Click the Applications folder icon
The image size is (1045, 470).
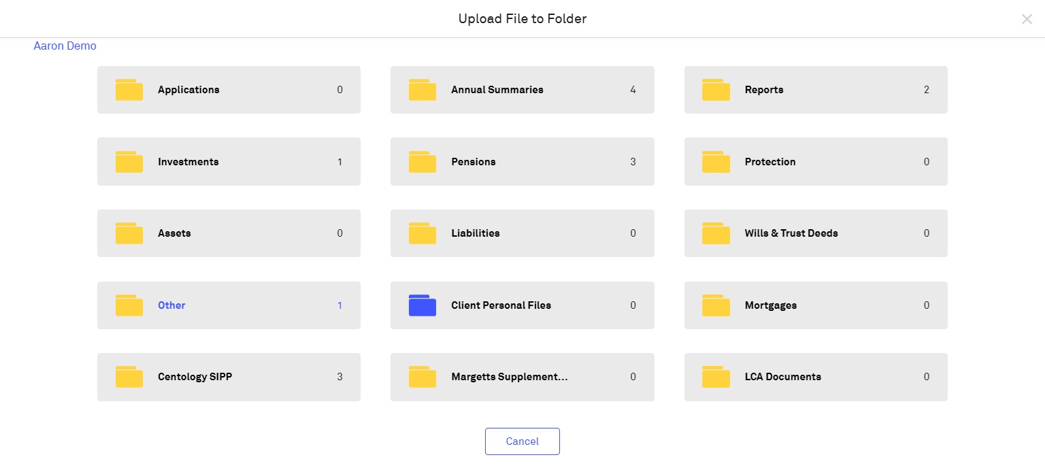pyautogui.click(x=129, y=90)
